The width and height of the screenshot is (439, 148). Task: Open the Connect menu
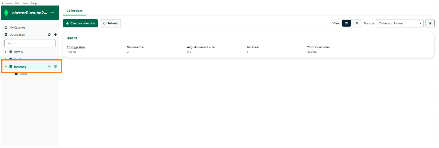[x=7, y=3]
